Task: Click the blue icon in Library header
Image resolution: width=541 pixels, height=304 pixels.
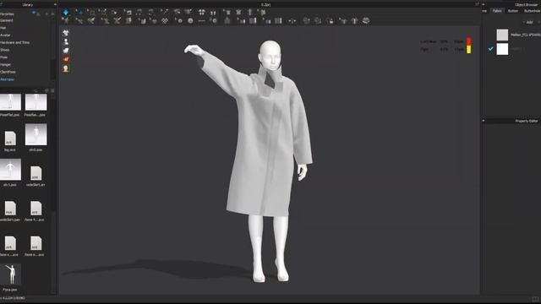Action: click(x=34, y=14)
